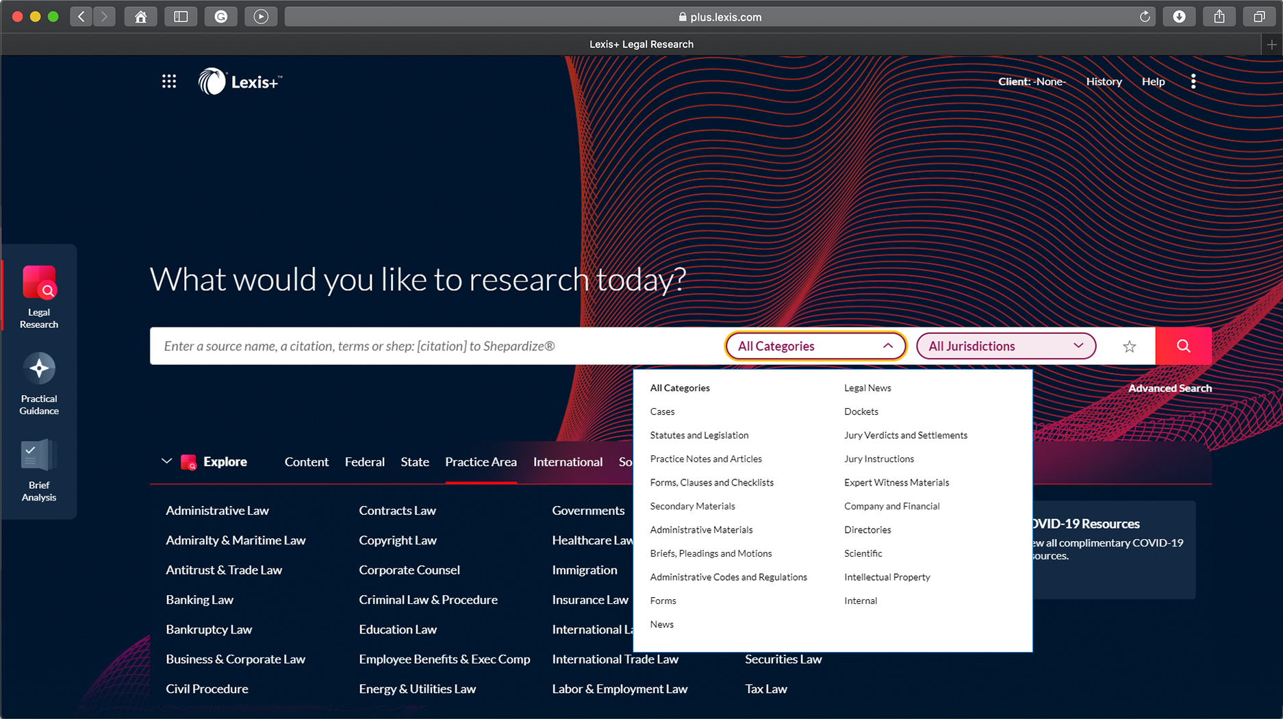The height and width of the screenshot is (719, 1283).
Task: Click the Safari address bar plus.lexis.com
Action: click(x=720, y=16)
